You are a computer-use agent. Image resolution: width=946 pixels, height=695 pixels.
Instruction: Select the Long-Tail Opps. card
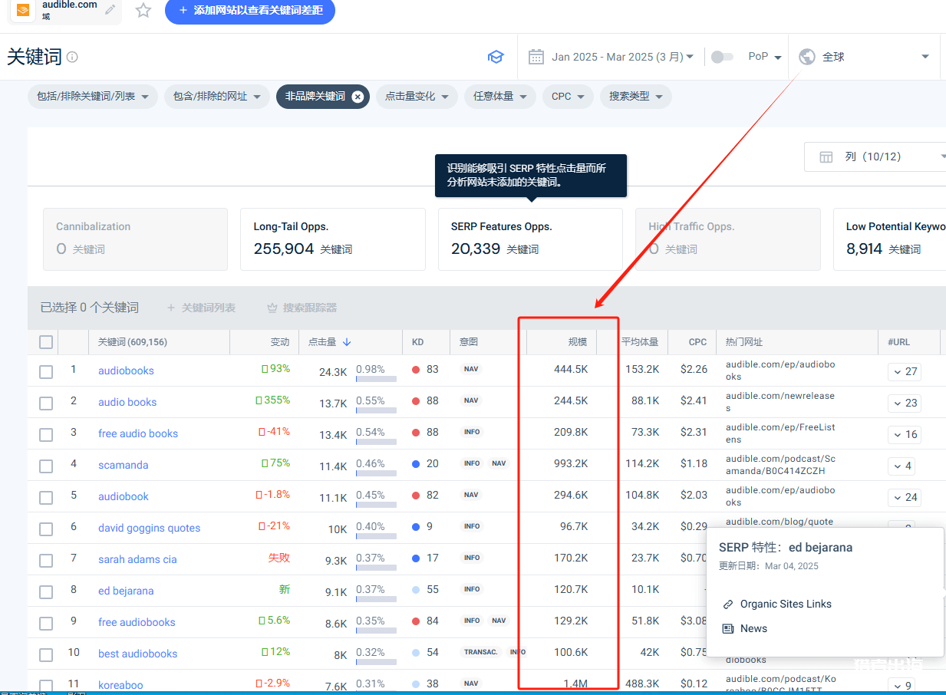(333, 239)
